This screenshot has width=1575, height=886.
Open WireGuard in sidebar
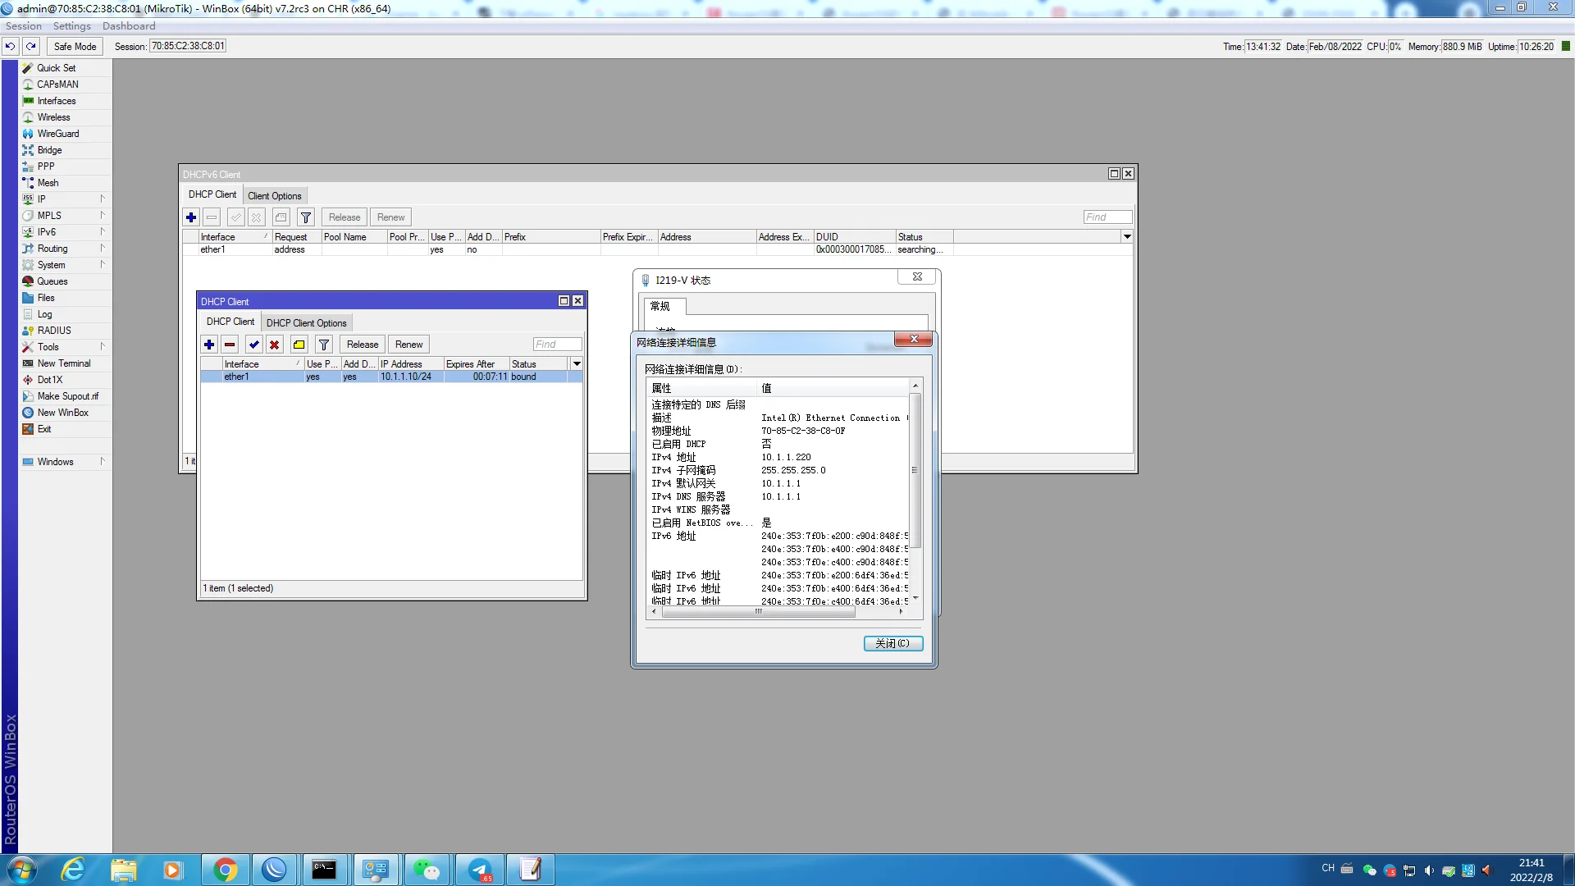tap(57, 134)
